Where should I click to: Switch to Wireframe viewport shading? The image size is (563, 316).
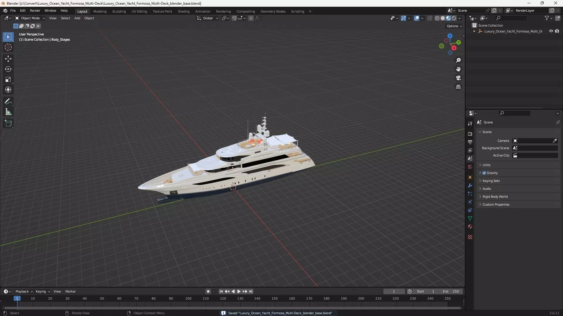[x=437, y=18]
